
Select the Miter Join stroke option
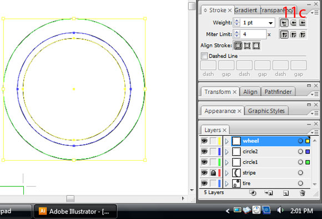pos(284,34)
